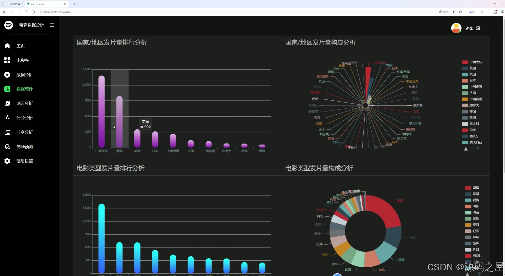This screenshot has width=505, height=276.
Task: Open the 电影库 grid icon
Action: pos(7,60)
